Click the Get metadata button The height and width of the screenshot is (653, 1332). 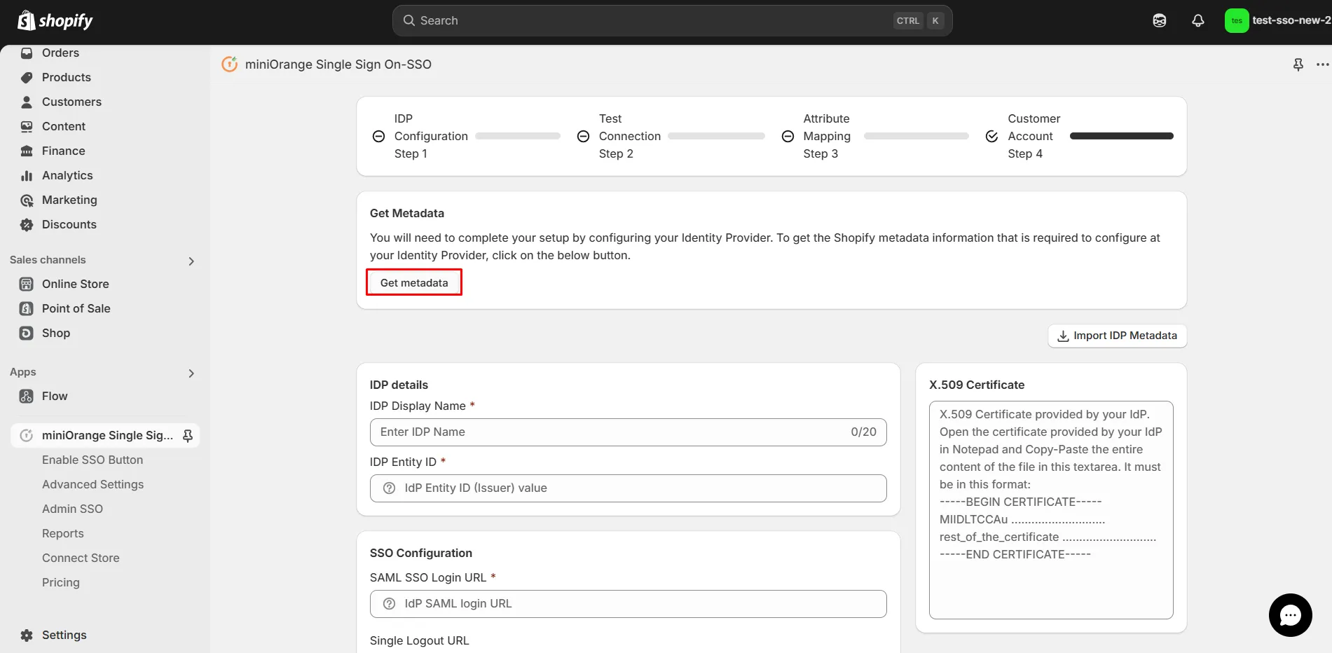(x=414, y=282)
